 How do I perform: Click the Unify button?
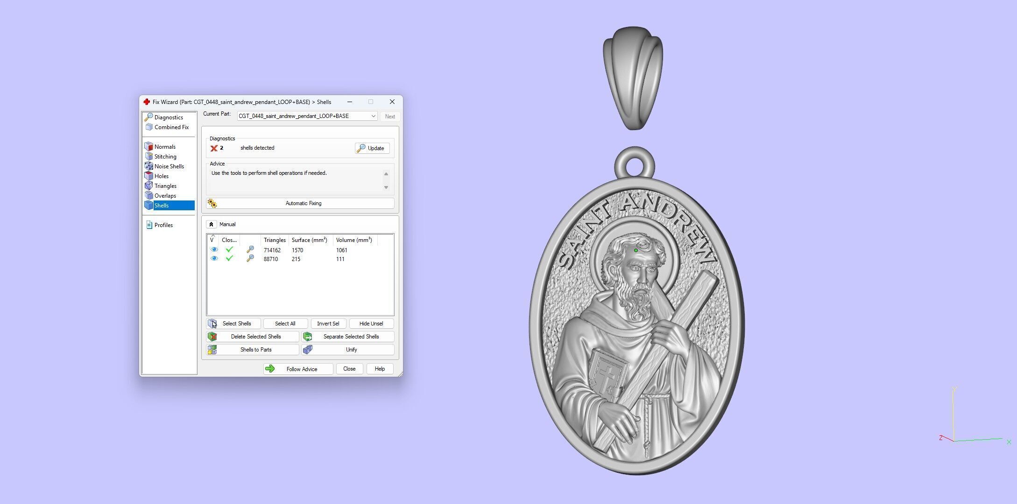[x=348, y=350]
